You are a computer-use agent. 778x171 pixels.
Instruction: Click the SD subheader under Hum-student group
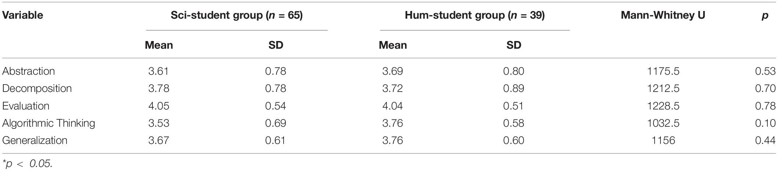coord(514,45)
